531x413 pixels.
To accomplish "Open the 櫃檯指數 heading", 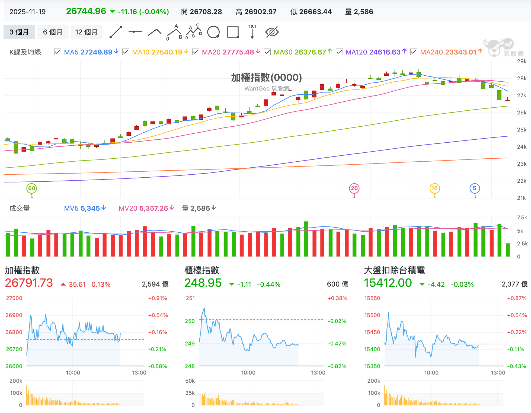I will point(201,270).
